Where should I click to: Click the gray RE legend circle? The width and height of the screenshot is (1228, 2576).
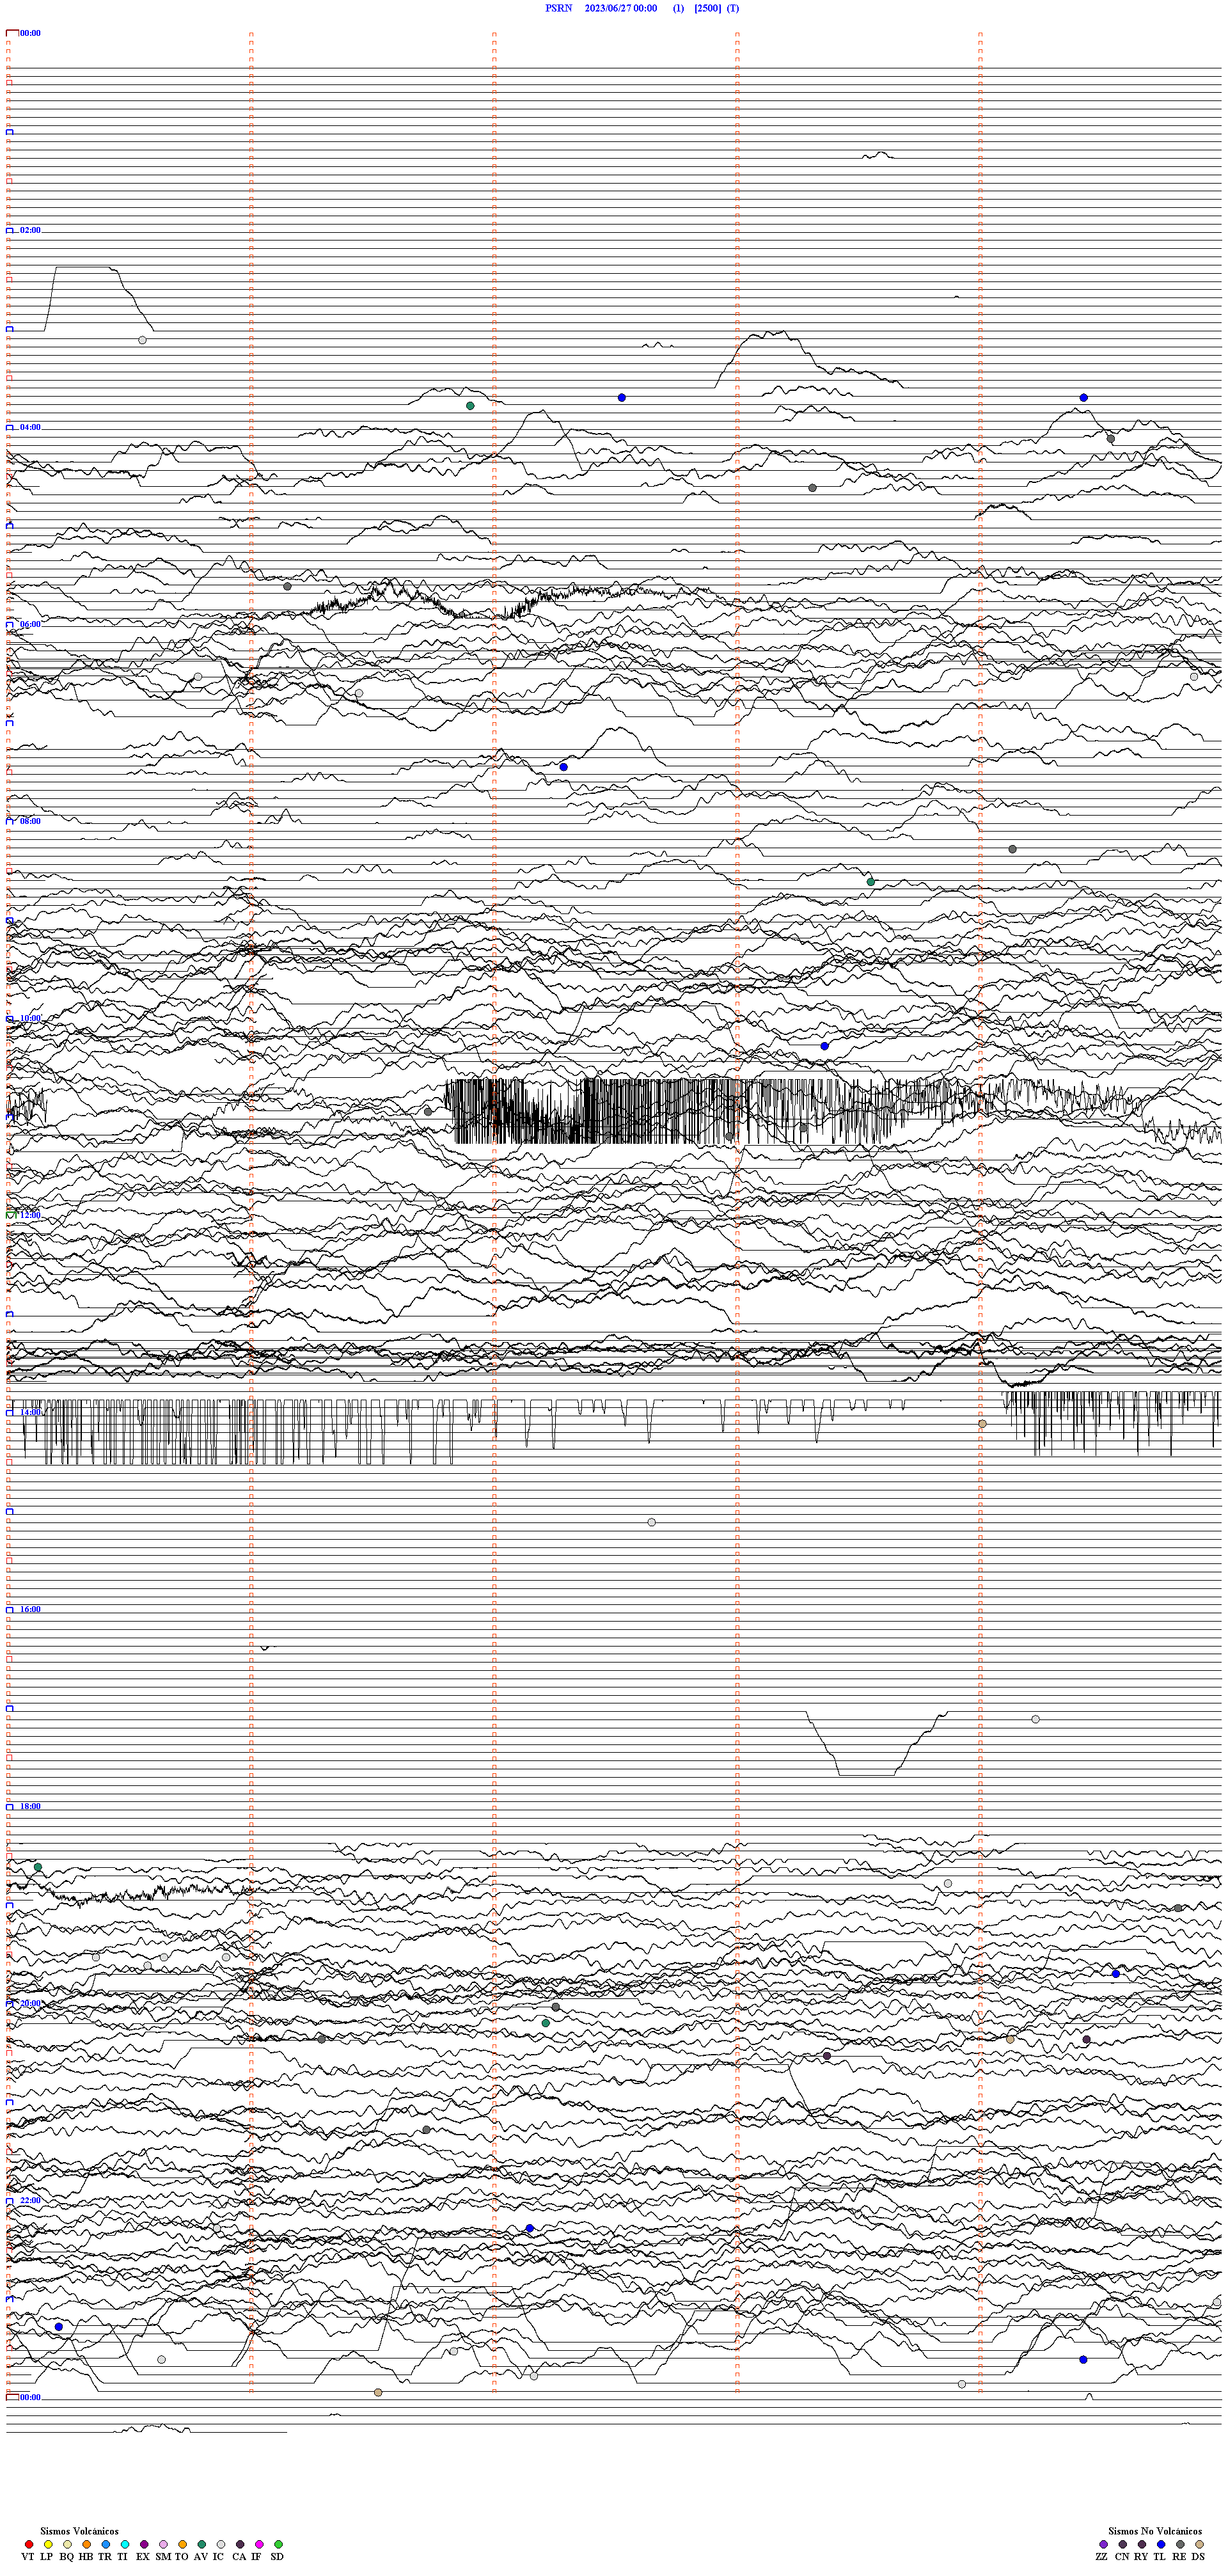1180,2544
